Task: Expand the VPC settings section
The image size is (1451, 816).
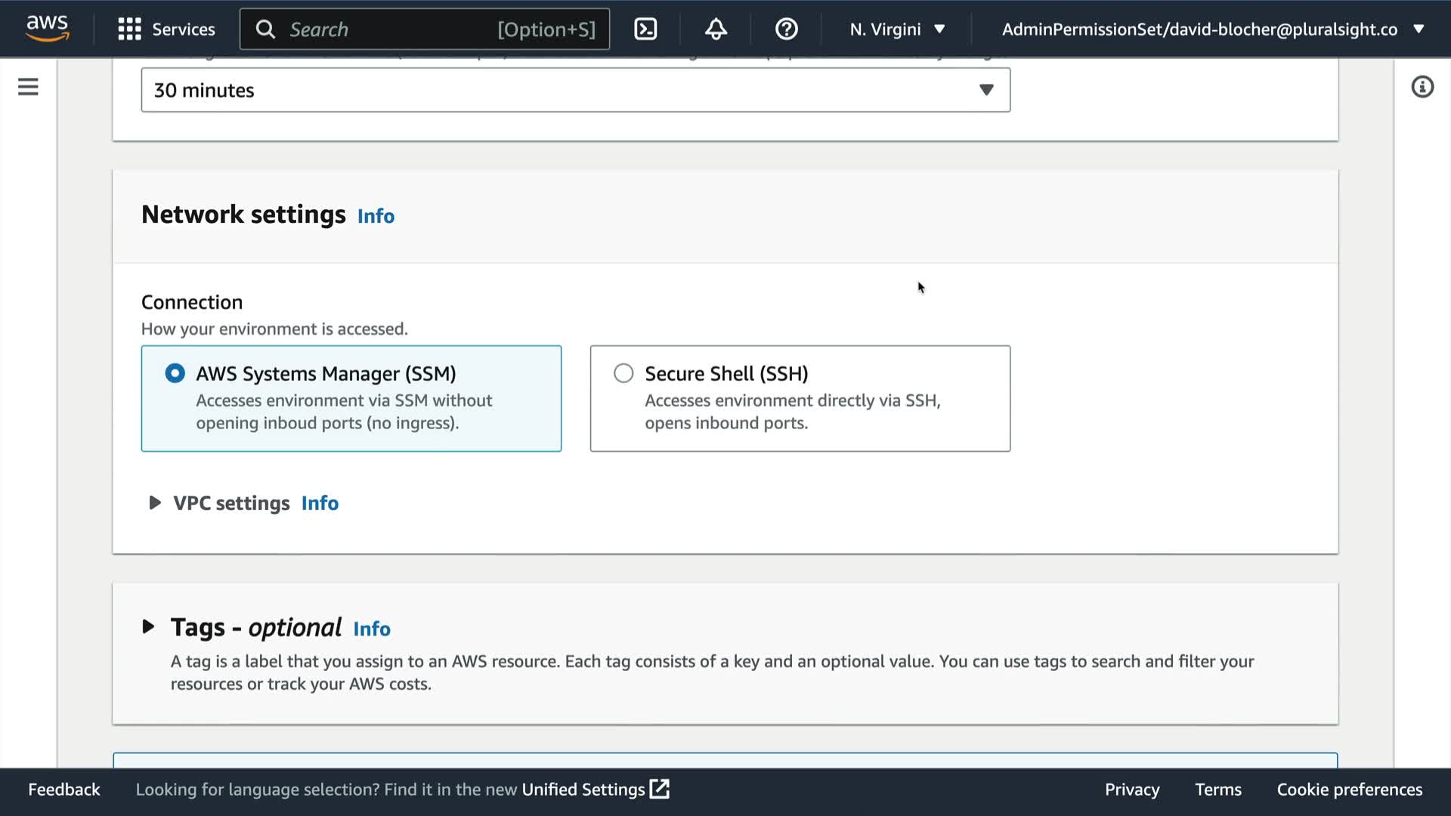Action: coord(155,502)
